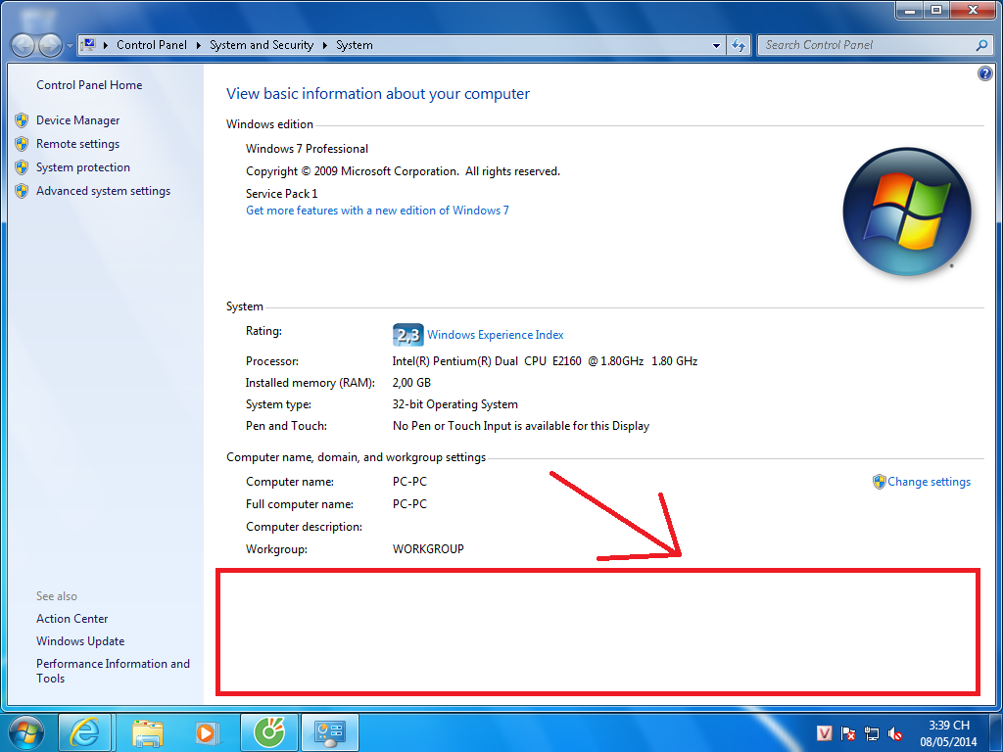Maximize the System window
This screenshot has height=752, width=1003.
[x=935, y=11]
